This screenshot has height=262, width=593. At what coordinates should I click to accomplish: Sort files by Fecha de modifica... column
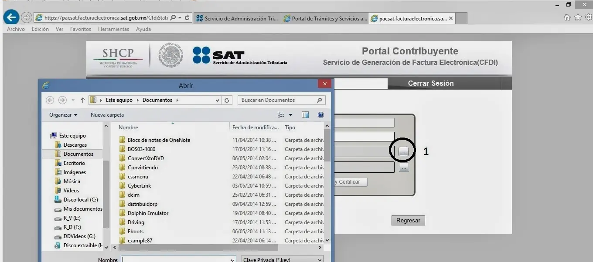[256, 128]
